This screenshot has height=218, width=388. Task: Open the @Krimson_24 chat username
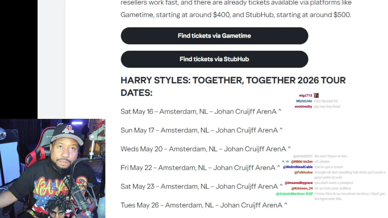pyautogui.click(x=302, y=188)
